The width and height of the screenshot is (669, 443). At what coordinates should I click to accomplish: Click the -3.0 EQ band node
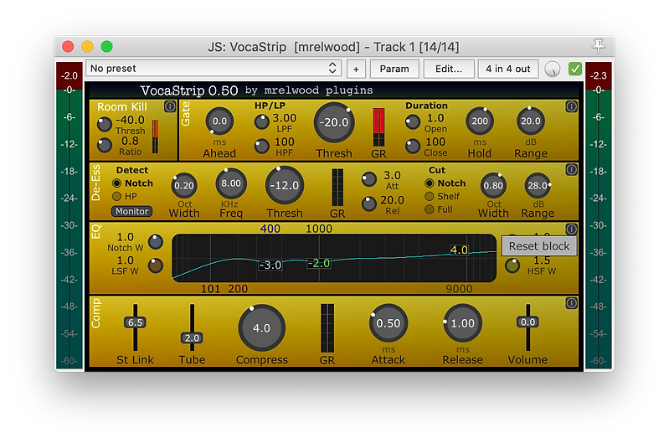(x=270, y=265)
